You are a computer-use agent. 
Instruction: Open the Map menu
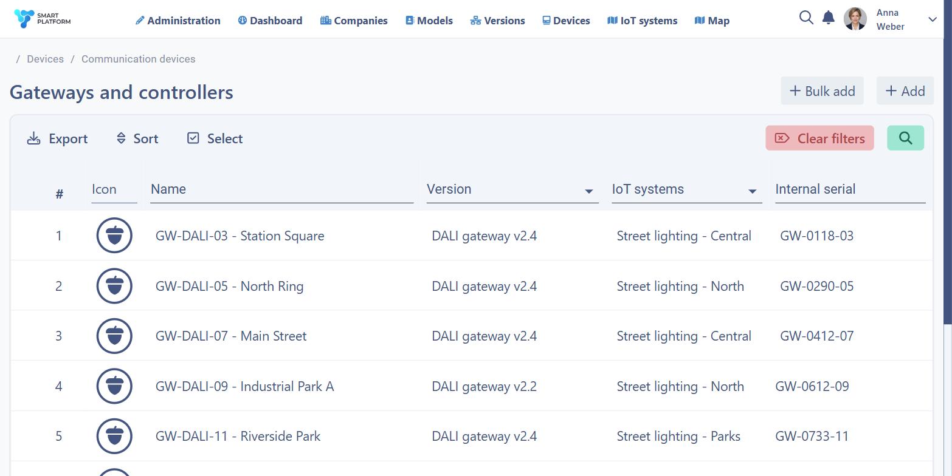712,21
